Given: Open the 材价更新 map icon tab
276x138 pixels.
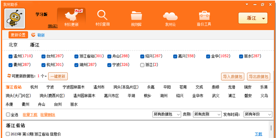Looking at the screenshot, I should point(71,18).
